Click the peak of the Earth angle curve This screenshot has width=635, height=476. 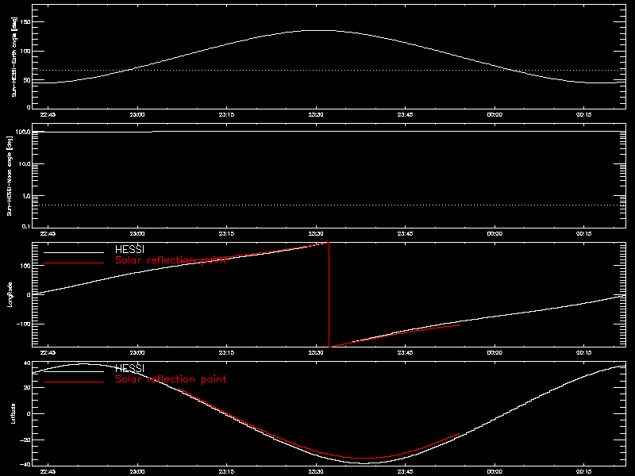tap(320, 30)
